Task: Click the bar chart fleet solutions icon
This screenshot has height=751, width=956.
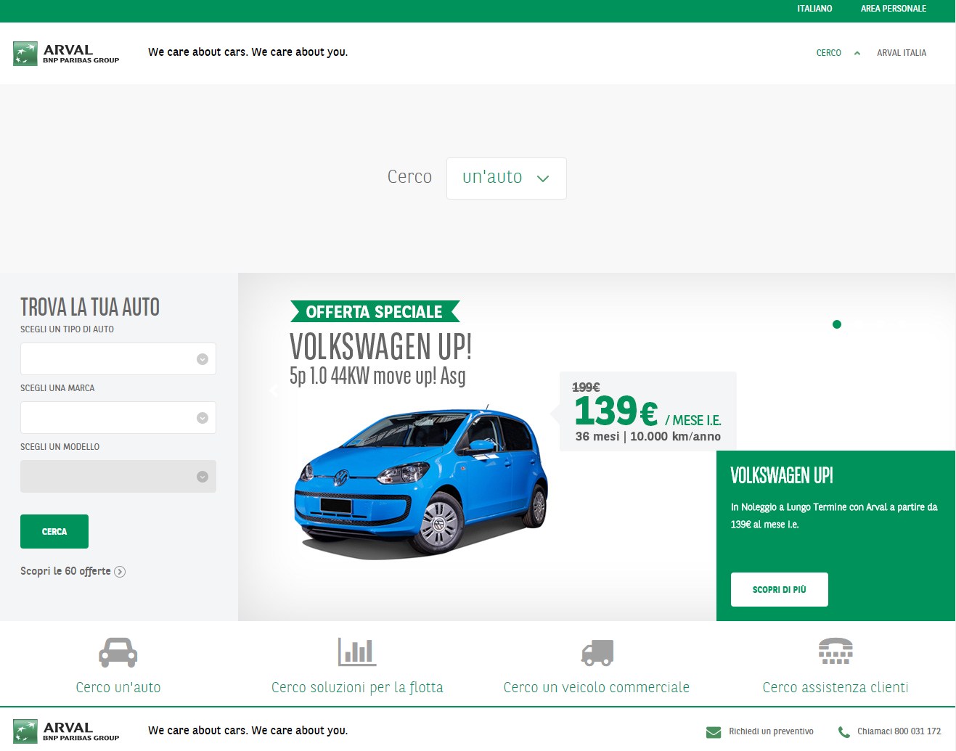Action: [x=356, y=652]
